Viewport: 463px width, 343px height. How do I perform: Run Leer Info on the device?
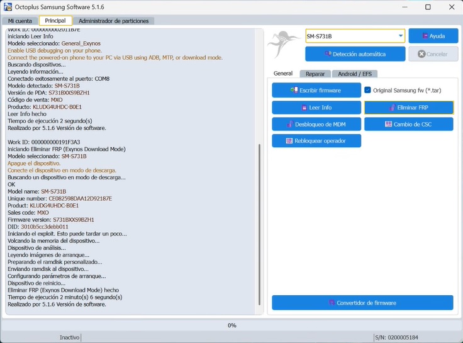tap(316, 108)
